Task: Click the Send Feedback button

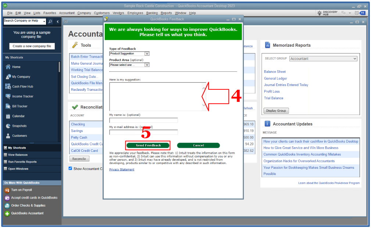Action: (148, 145)
